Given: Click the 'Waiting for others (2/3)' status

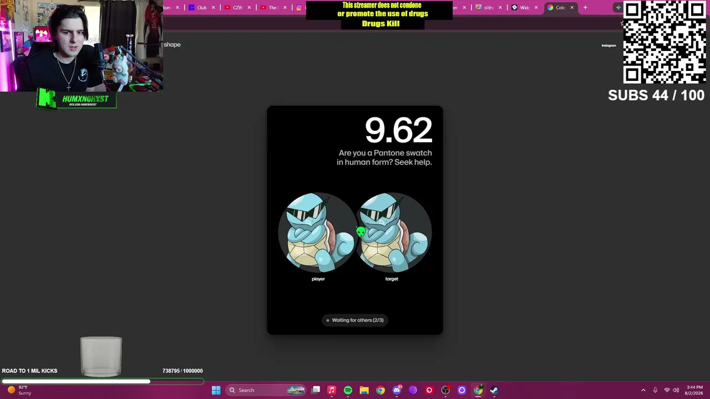Looking at the screenshot, I should coord(355,320).
